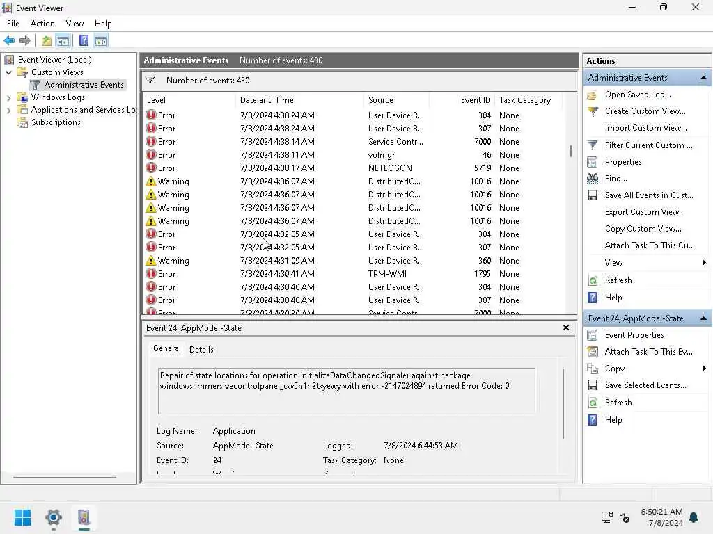Sort by the Level column header
Image resolution: width=713 pixels, height=534 pixels.
pyautogui.click(x=189, y=100)
